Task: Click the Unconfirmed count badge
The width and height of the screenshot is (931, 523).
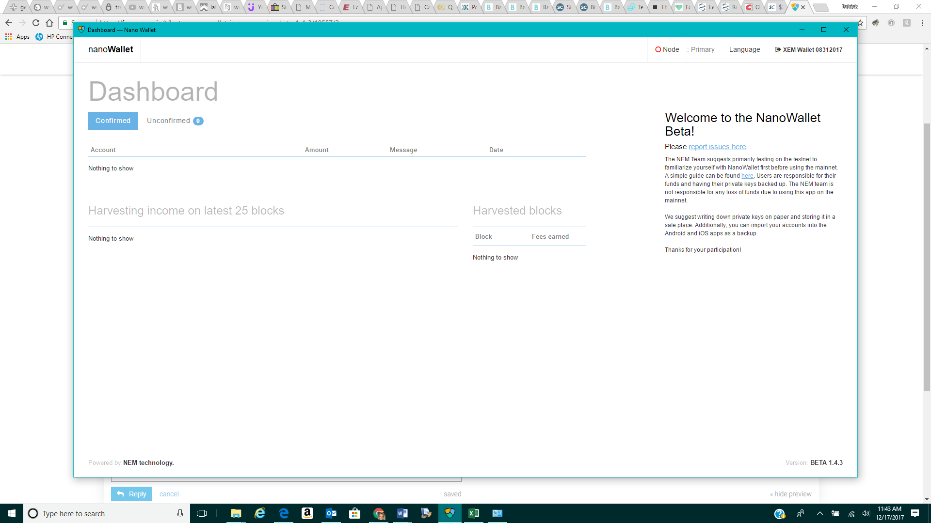Action: click(x=198, y=121)
